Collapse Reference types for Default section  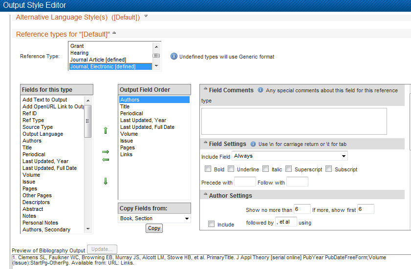point(114,33)
